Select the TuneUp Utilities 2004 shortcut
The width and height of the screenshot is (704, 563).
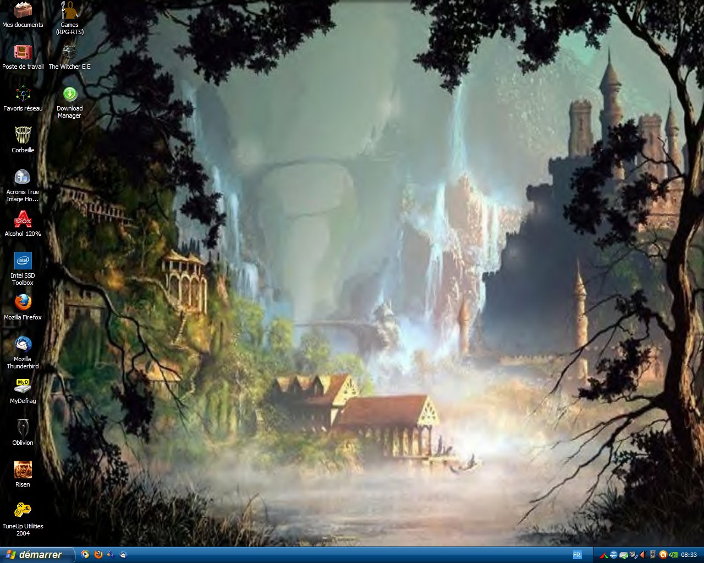[x=23, y=520]
